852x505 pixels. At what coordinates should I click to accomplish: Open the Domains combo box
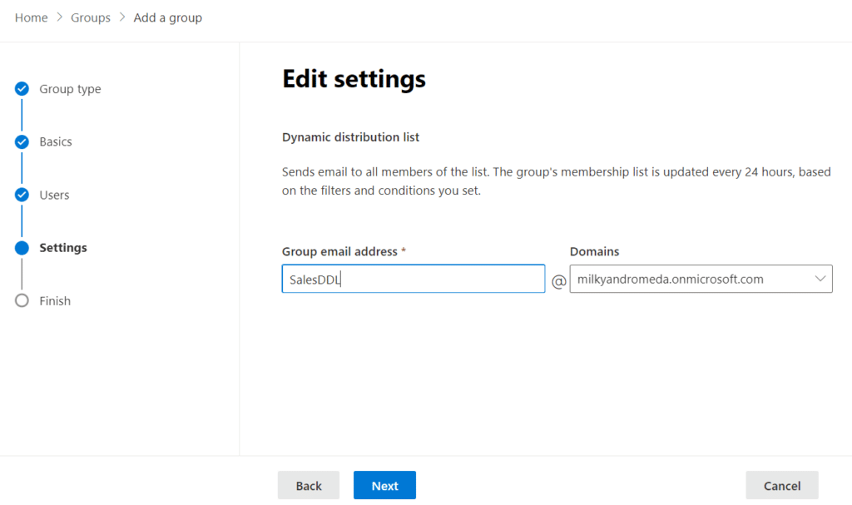point(692,280)
